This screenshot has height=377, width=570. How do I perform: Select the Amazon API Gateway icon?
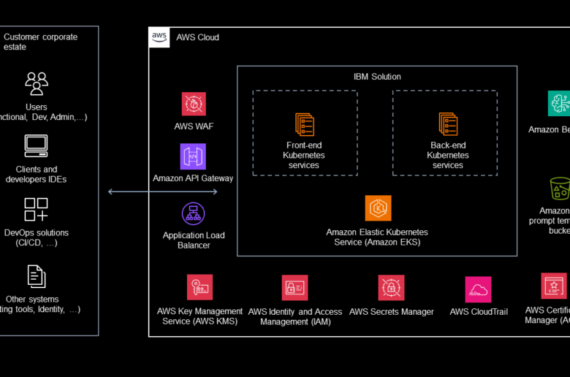[x=193, y=156]
